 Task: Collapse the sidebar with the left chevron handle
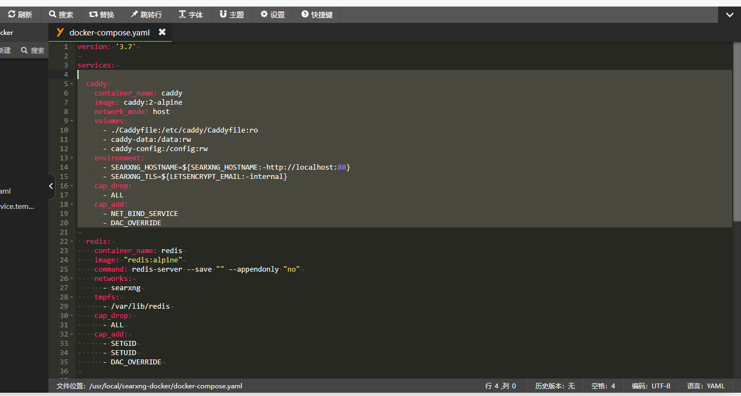[51, 186]
